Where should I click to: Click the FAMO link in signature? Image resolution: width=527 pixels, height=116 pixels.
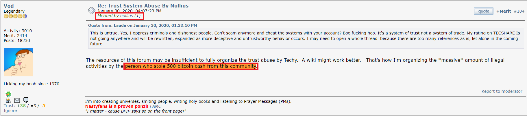pyautogui.click(x=156, y=106)
